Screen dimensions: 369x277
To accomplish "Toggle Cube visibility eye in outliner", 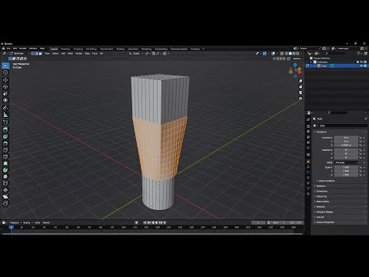I will [361, 66].
